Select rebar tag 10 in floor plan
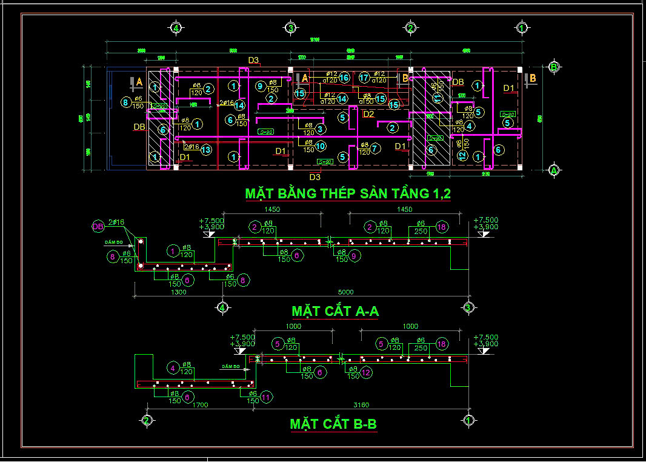 pos(321,146)
